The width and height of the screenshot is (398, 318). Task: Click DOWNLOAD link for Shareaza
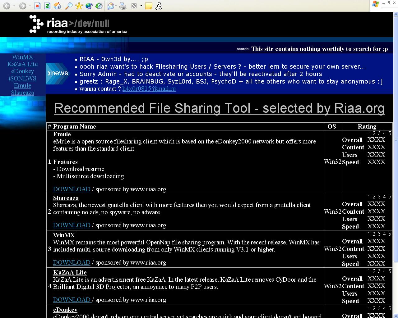72,225
